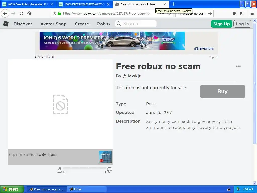Click the like/dislike ratio vote bar
257x193 pixels.
pos(85,168)
